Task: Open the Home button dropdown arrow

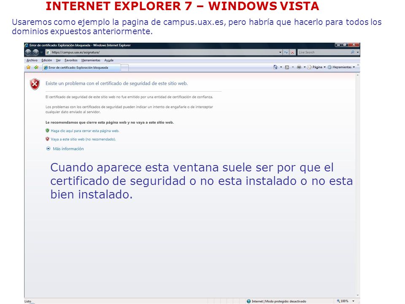Action: (x=281, y=67)
